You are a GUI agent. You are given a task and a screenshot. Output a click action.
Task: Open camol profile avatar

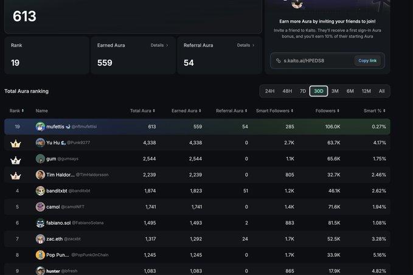(x=40, y=207)
